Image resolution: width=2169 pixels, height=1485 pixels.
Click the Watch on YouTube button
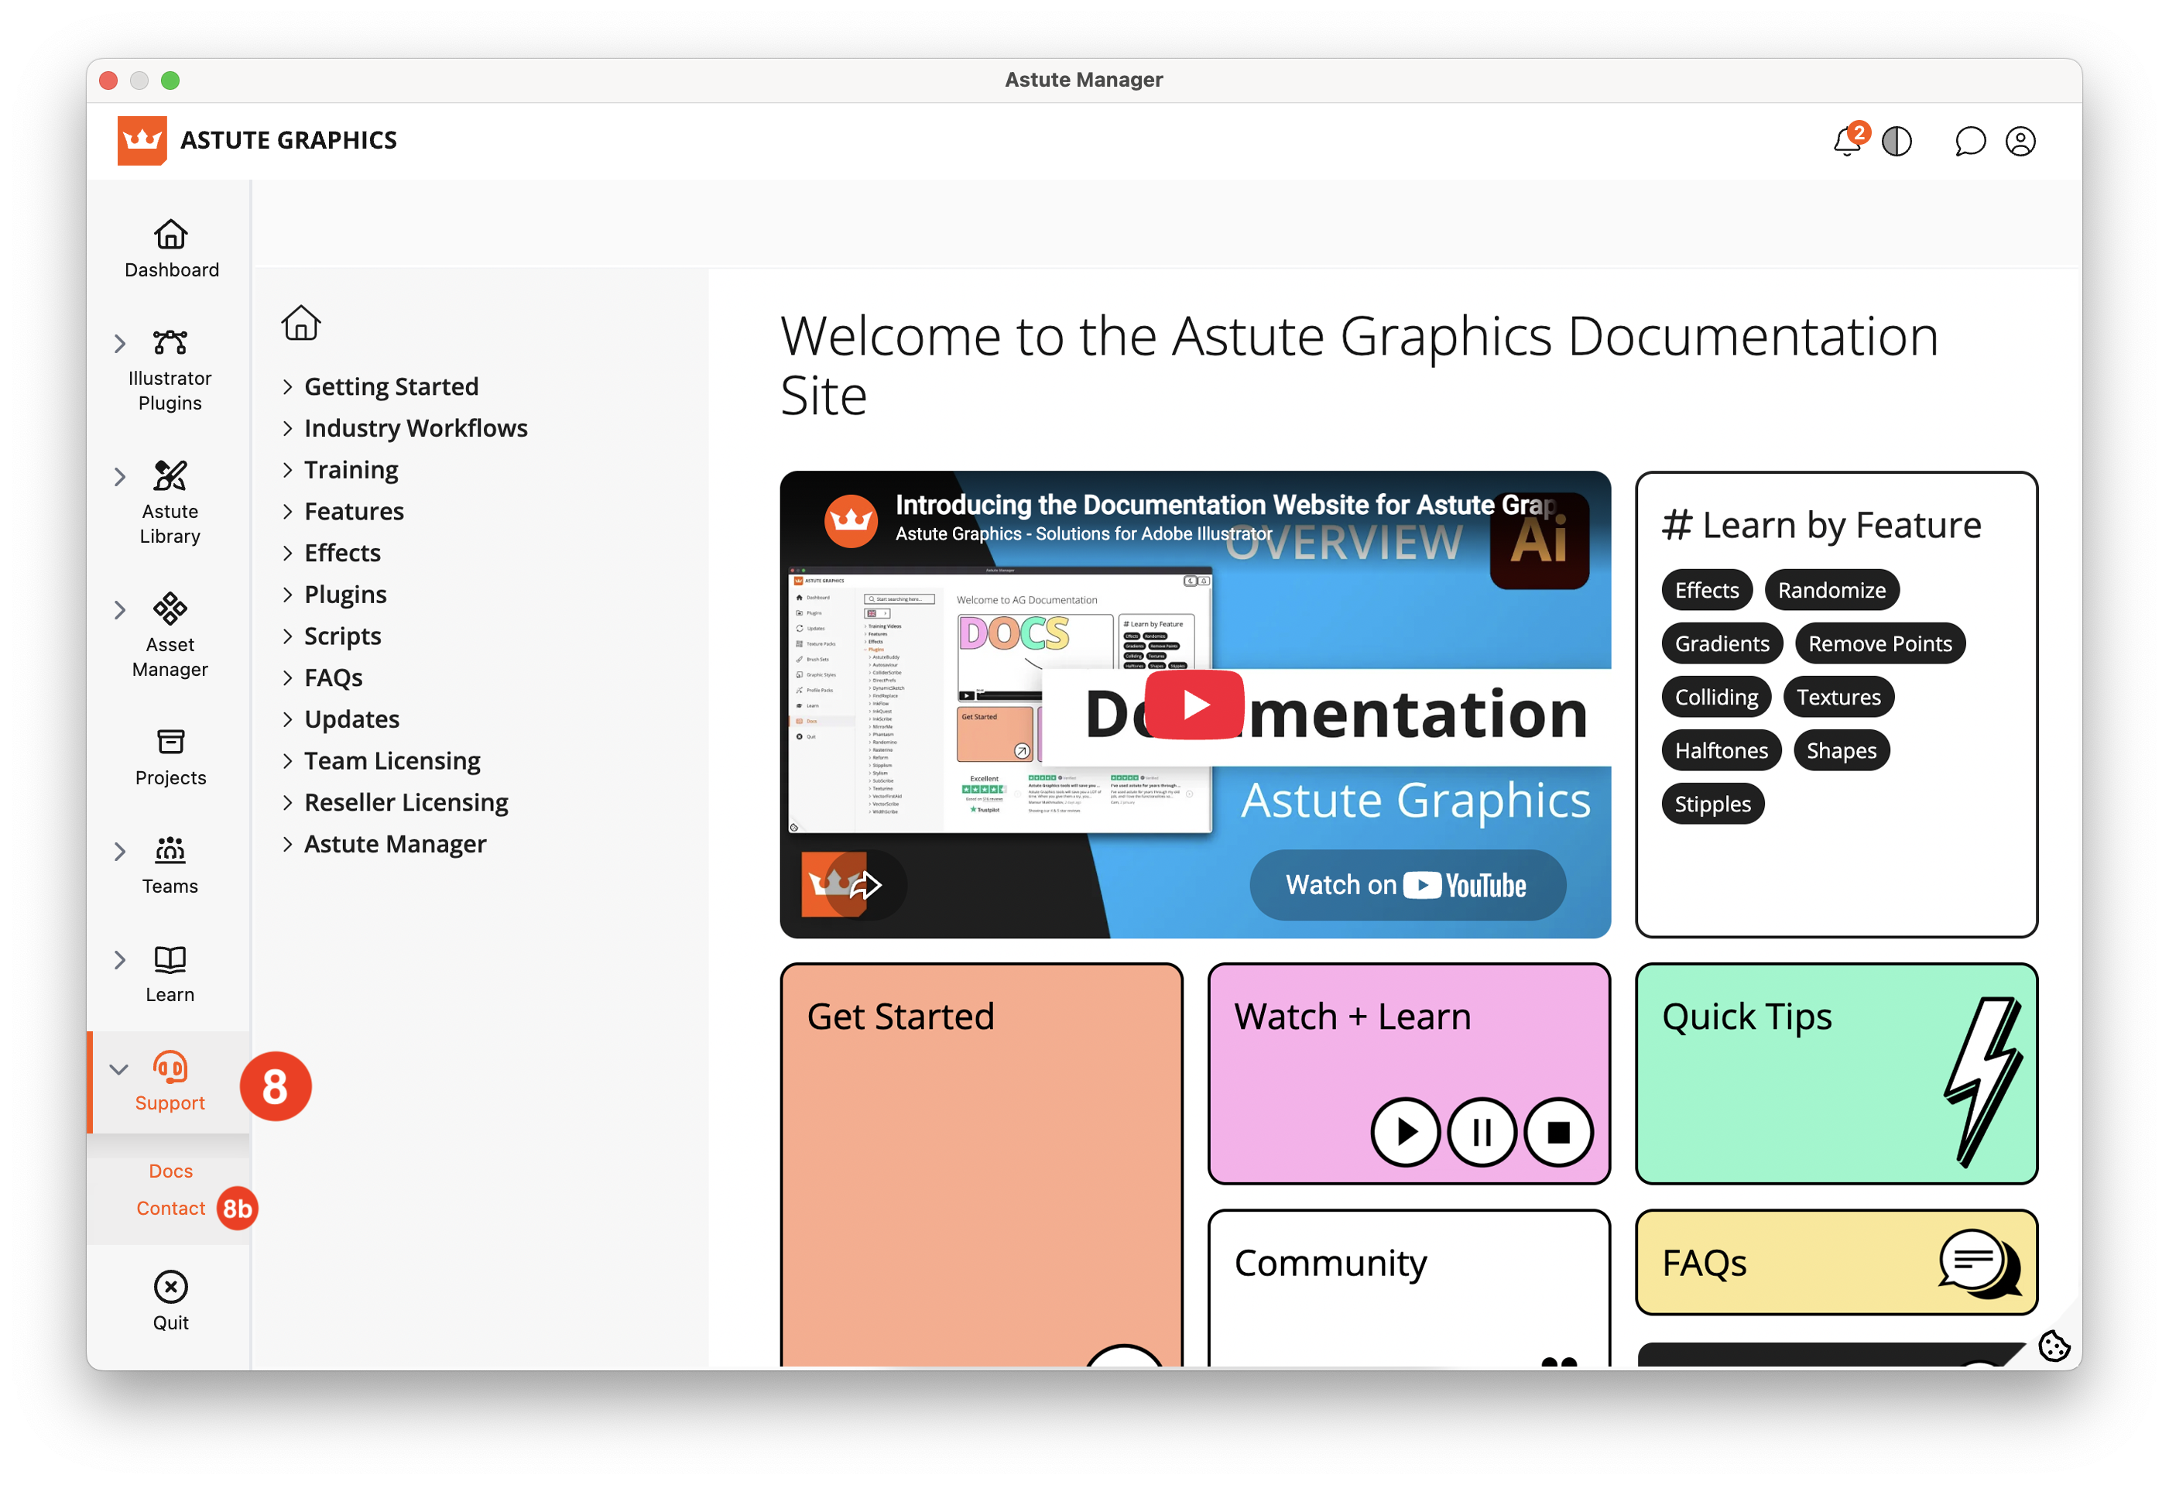click(x=1407, y=884)
